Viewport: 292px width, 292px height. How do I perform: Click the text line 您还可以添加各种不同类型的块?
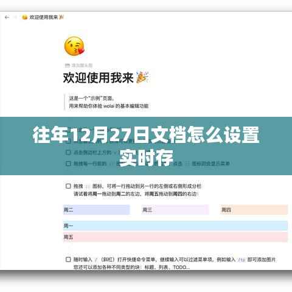[131, 267]
